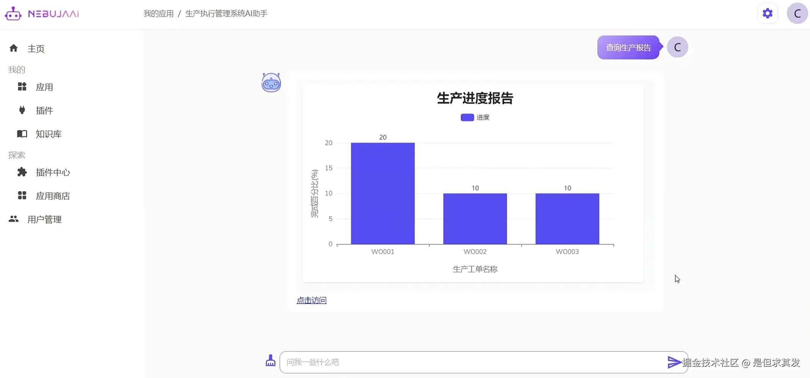This screenshot has width=810, height=378.
Task: Select the 应用 icon under 我的
Action: tap(22, 86)
